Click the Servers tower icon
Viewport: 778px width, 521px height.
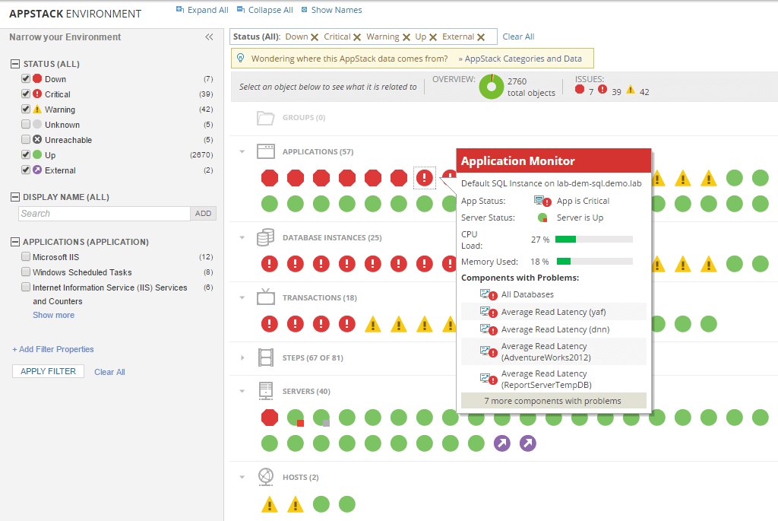(x=265, y=391)
